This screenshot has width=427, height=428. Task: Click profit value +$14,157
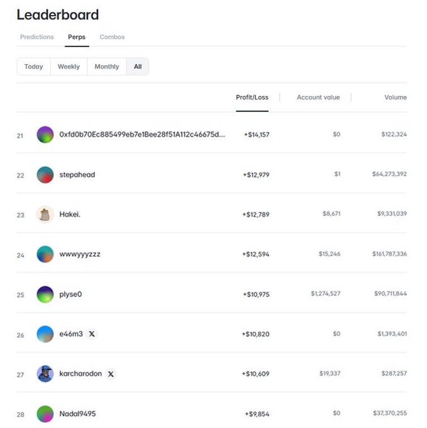point(257,135)
